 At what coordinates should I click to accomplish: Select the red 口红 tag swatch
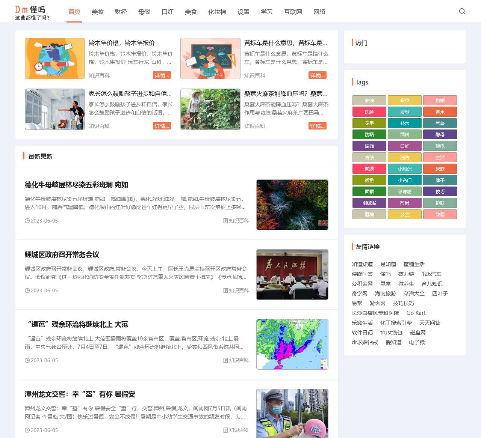tap(404, 146)
